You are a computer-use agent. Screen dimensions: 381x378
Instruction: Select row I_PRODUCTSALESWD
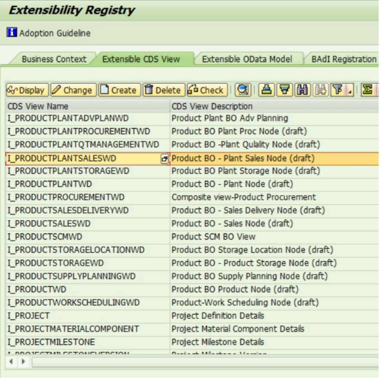pyautogui.click(x=87, y=224)
